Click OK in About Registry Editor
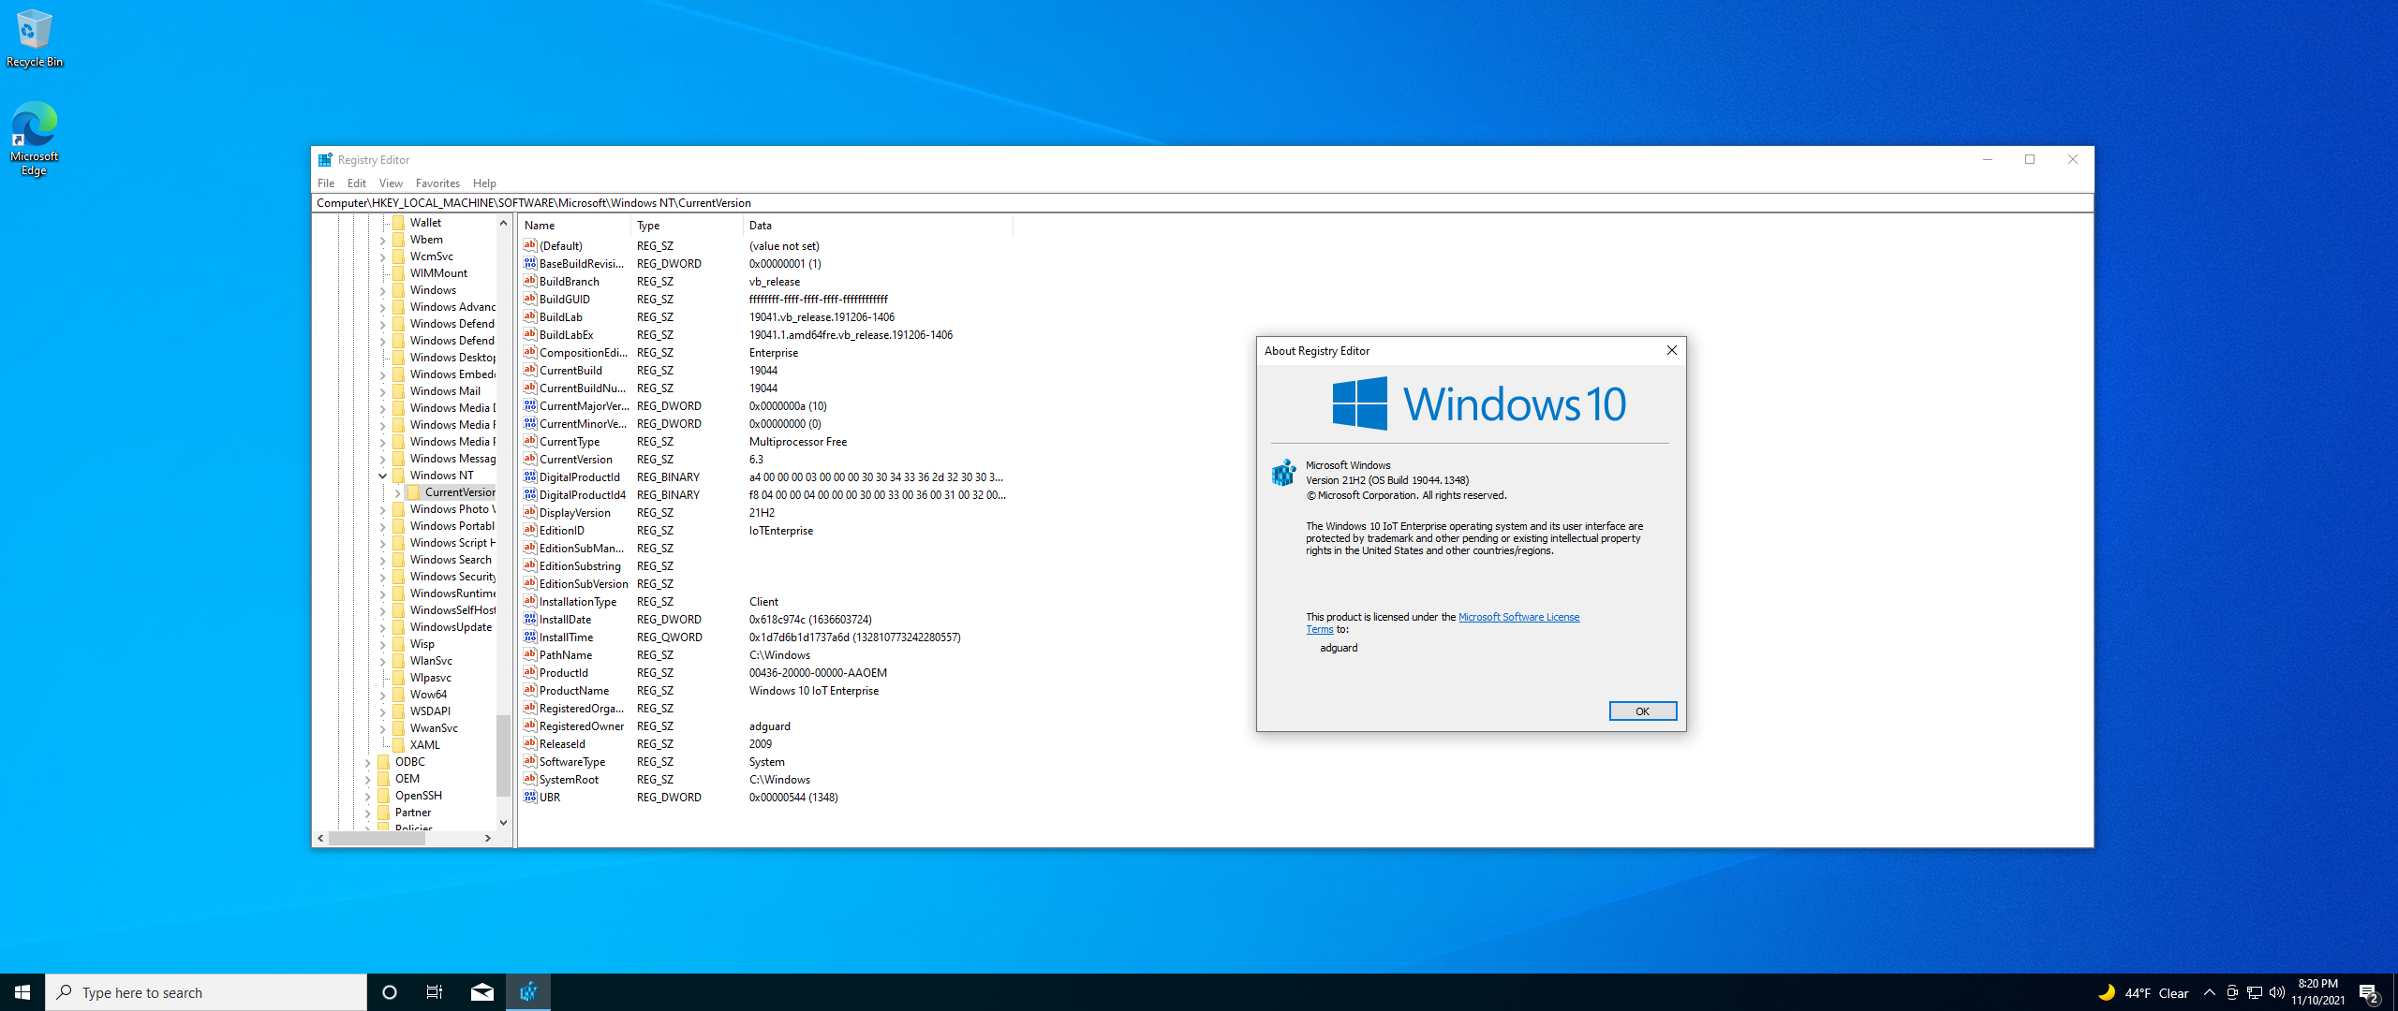 coord(1642,711)
